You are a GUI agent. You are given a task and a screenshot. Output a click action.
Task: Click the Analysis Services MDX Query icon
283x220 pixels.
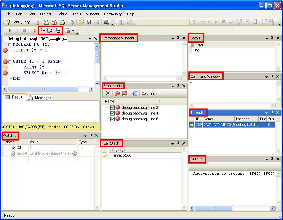coord(47,22)
